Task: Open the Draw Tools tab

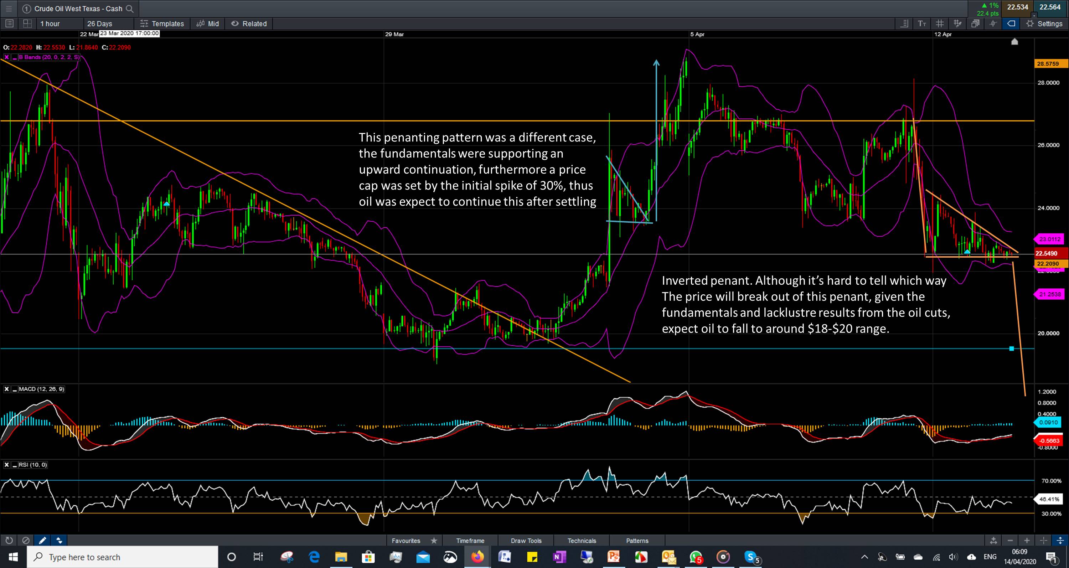Action: point(526,540)
